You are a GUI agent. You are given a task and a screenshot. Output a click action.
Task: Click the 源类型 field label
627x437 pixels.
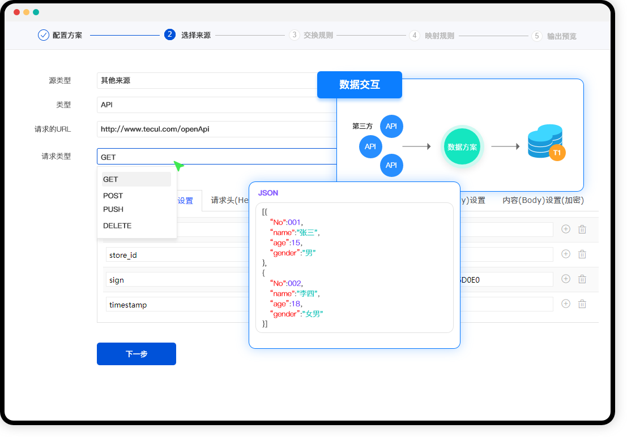pos(60,80)
